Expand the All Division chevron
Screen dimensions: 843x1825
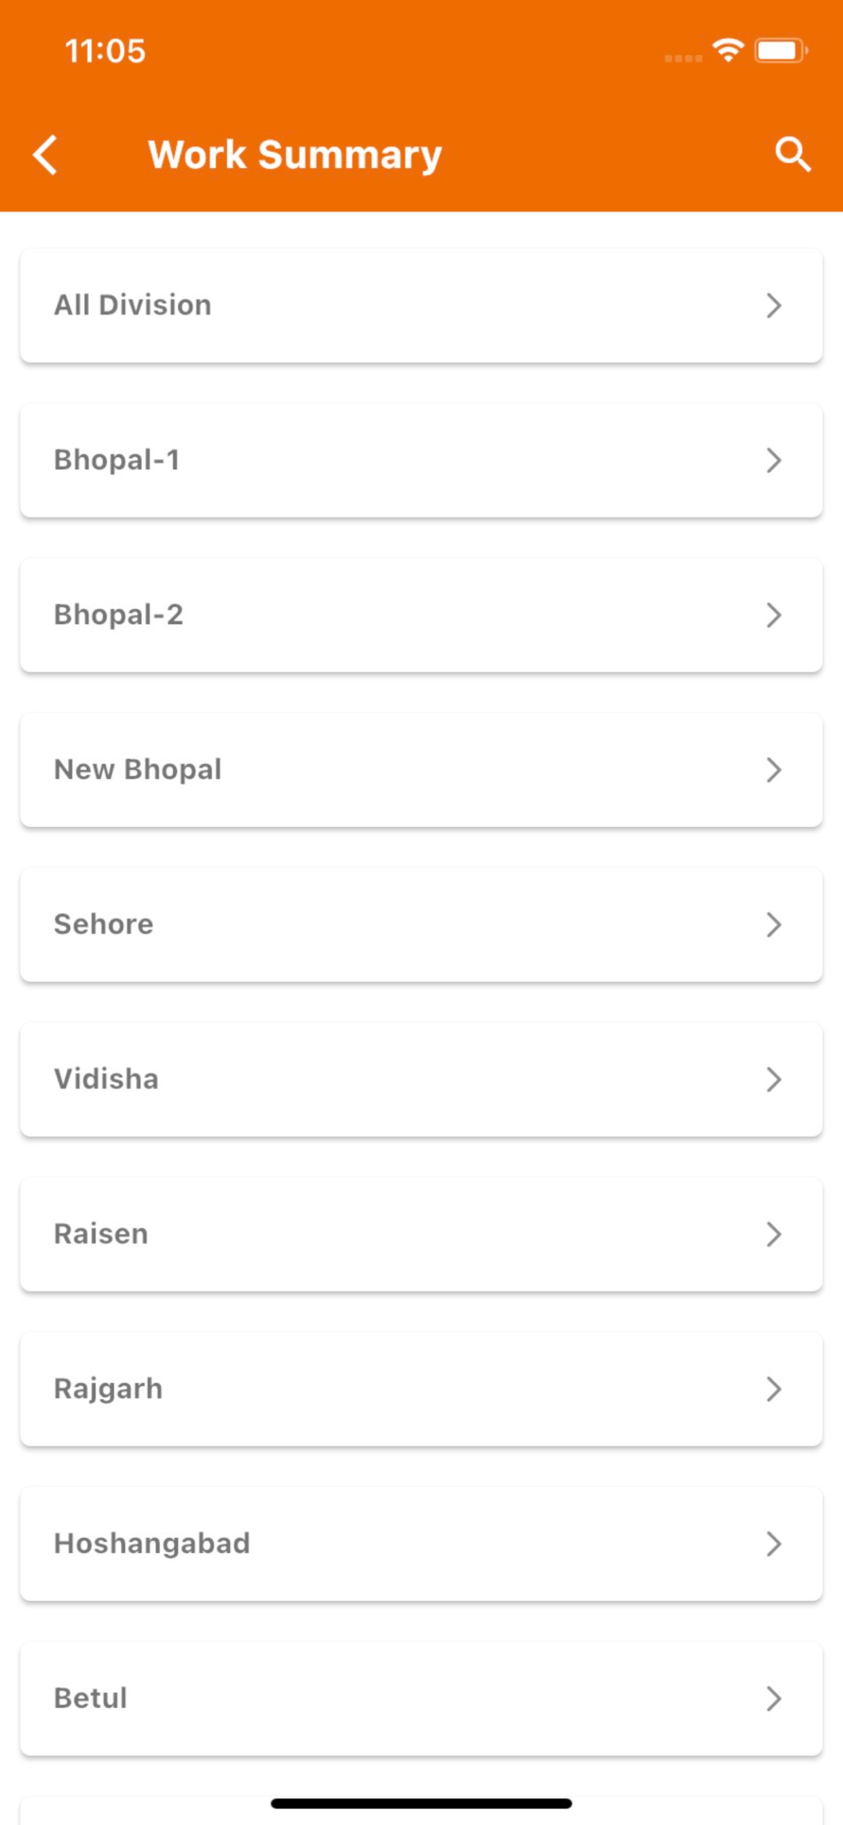(774, 306)
